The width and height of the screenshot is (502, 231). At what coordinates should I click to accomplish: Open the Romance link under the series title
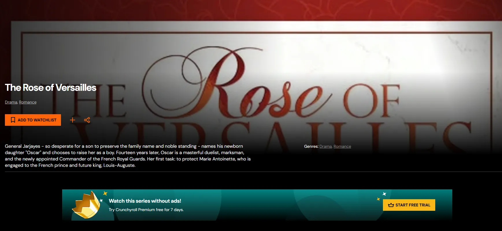point(28,102)
